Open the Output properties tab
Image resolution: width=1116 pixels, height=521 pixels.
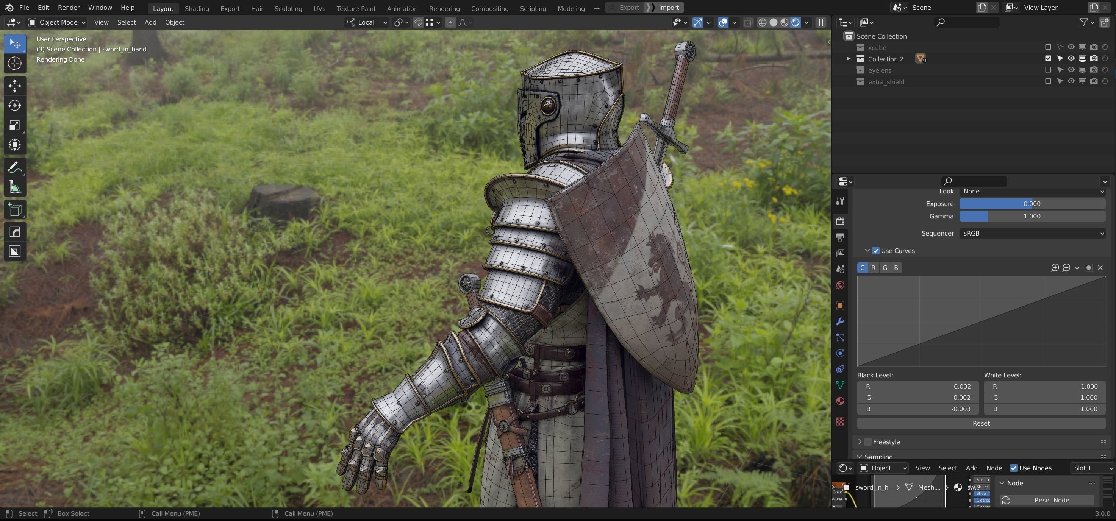pyautogui.click(x=840, y=237)
